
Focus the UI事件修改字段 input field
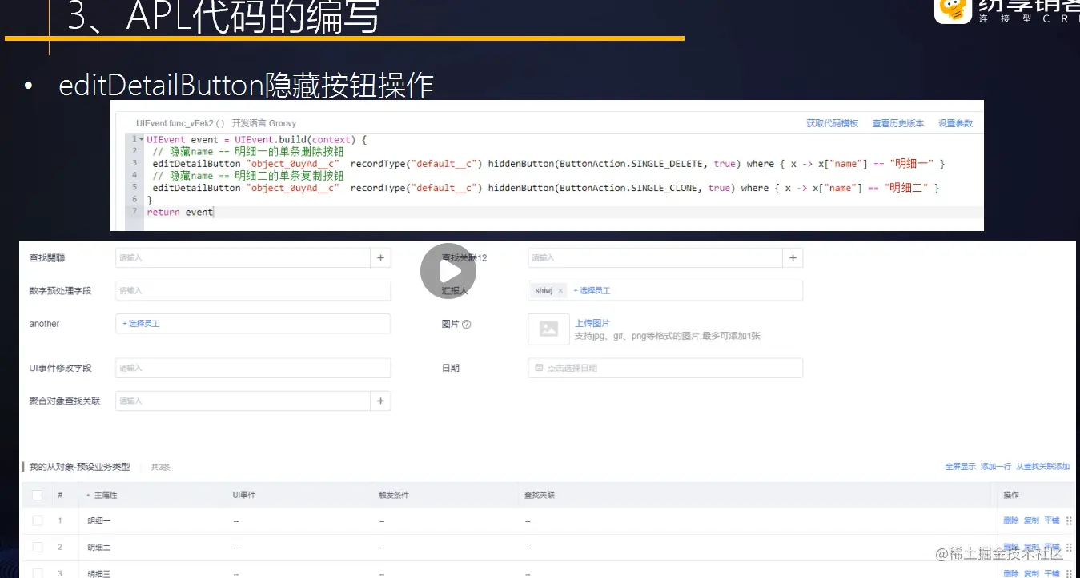(x=253, y=368)
